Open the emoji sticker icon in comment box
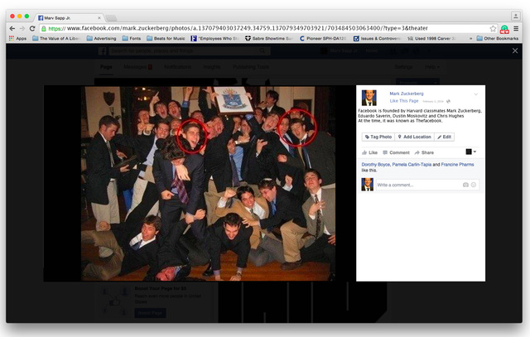 [474, 185]
